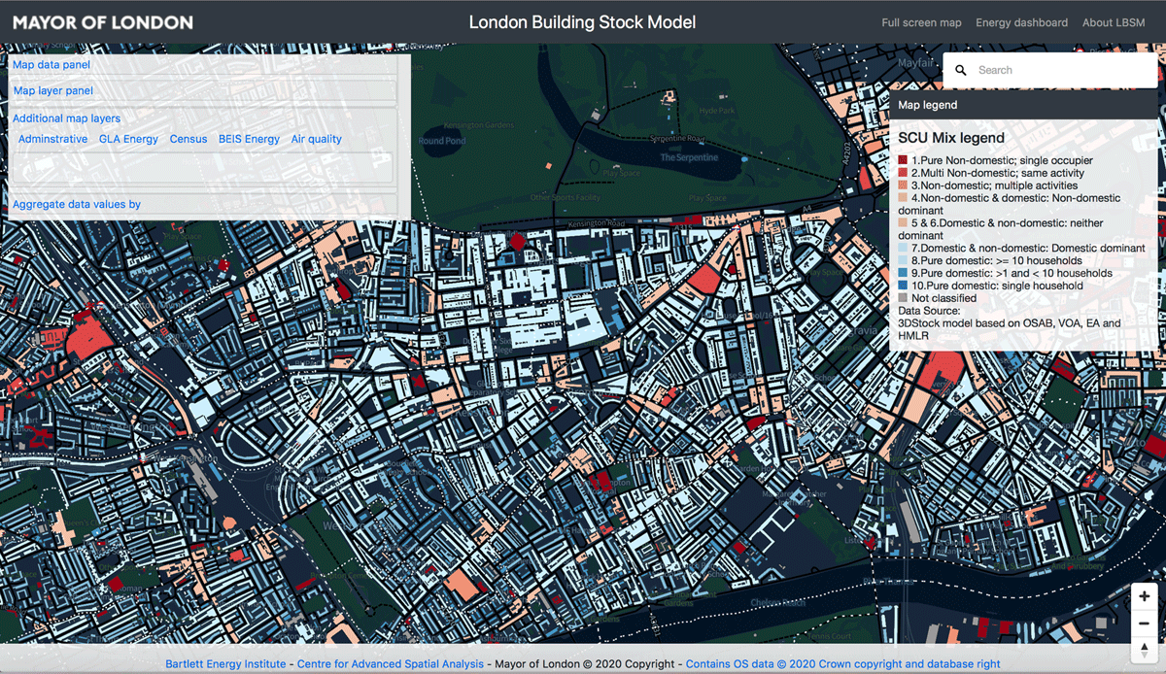Click the Mayor of London logo
Image resolution: width=1166 pixels, height=674 pixels.
click(103, 22)
